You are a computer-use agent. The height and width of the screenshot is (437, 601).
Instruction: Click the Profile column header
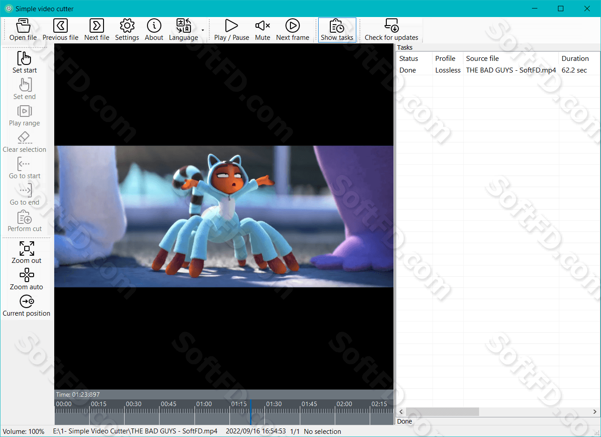tap(448, 59)
